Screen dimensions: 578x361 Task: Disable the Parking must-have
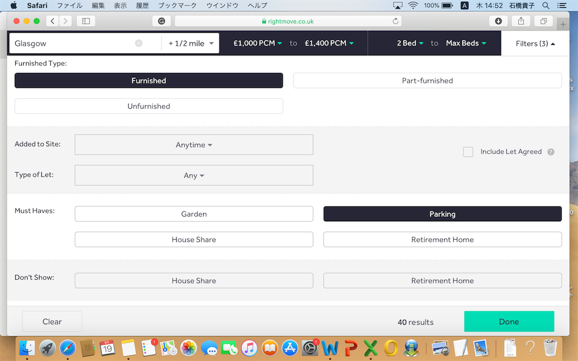pos(443,214)
